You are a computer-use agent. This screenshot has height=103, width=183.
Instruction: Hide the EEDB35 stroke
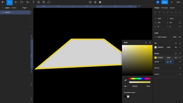176,58
